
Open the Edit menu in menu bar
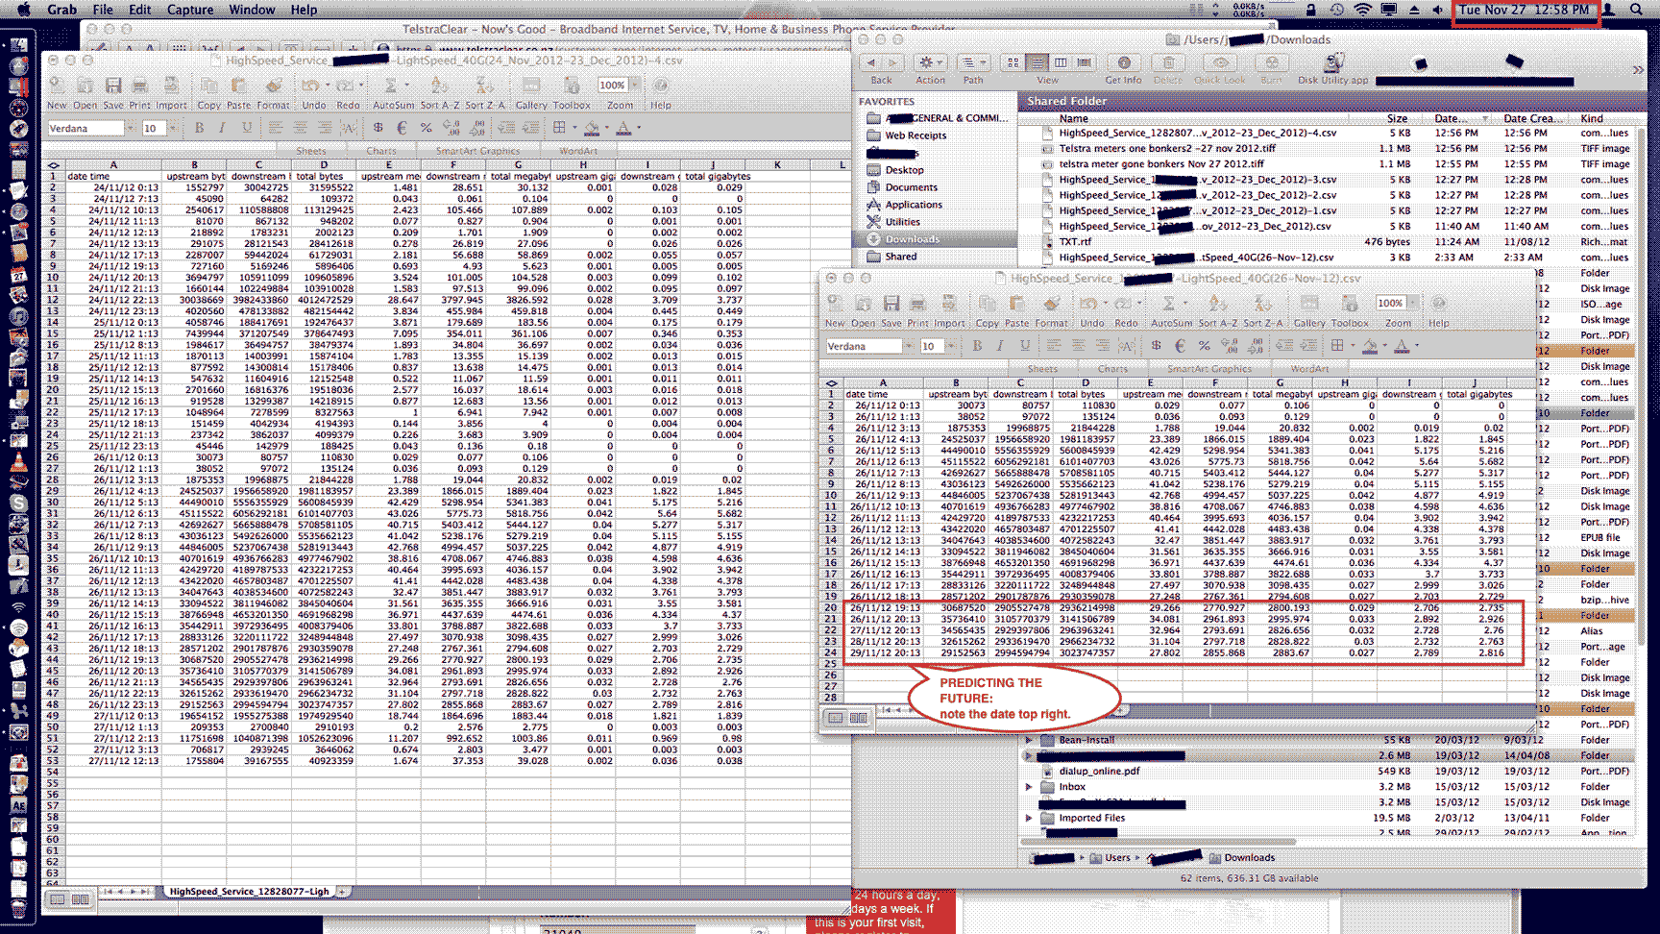pyautogui.click(x=140, y=10)
